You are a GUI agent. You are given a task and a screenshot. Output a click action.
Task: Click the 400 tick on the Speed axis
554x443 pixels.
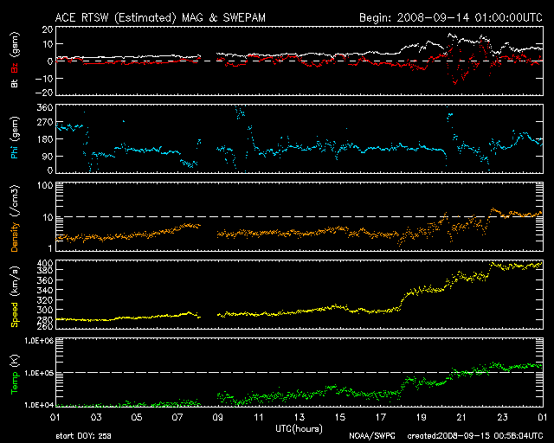(x=44, y=263)
